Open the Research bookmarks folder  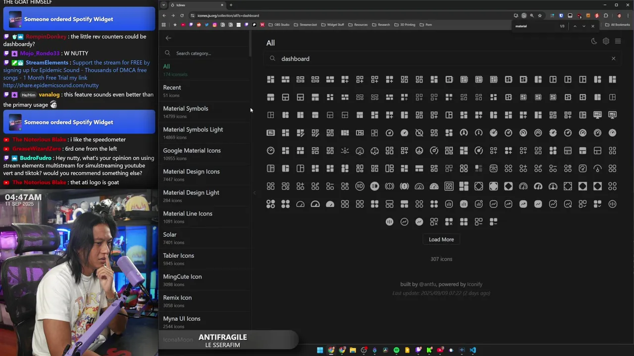tap(381, 25)
